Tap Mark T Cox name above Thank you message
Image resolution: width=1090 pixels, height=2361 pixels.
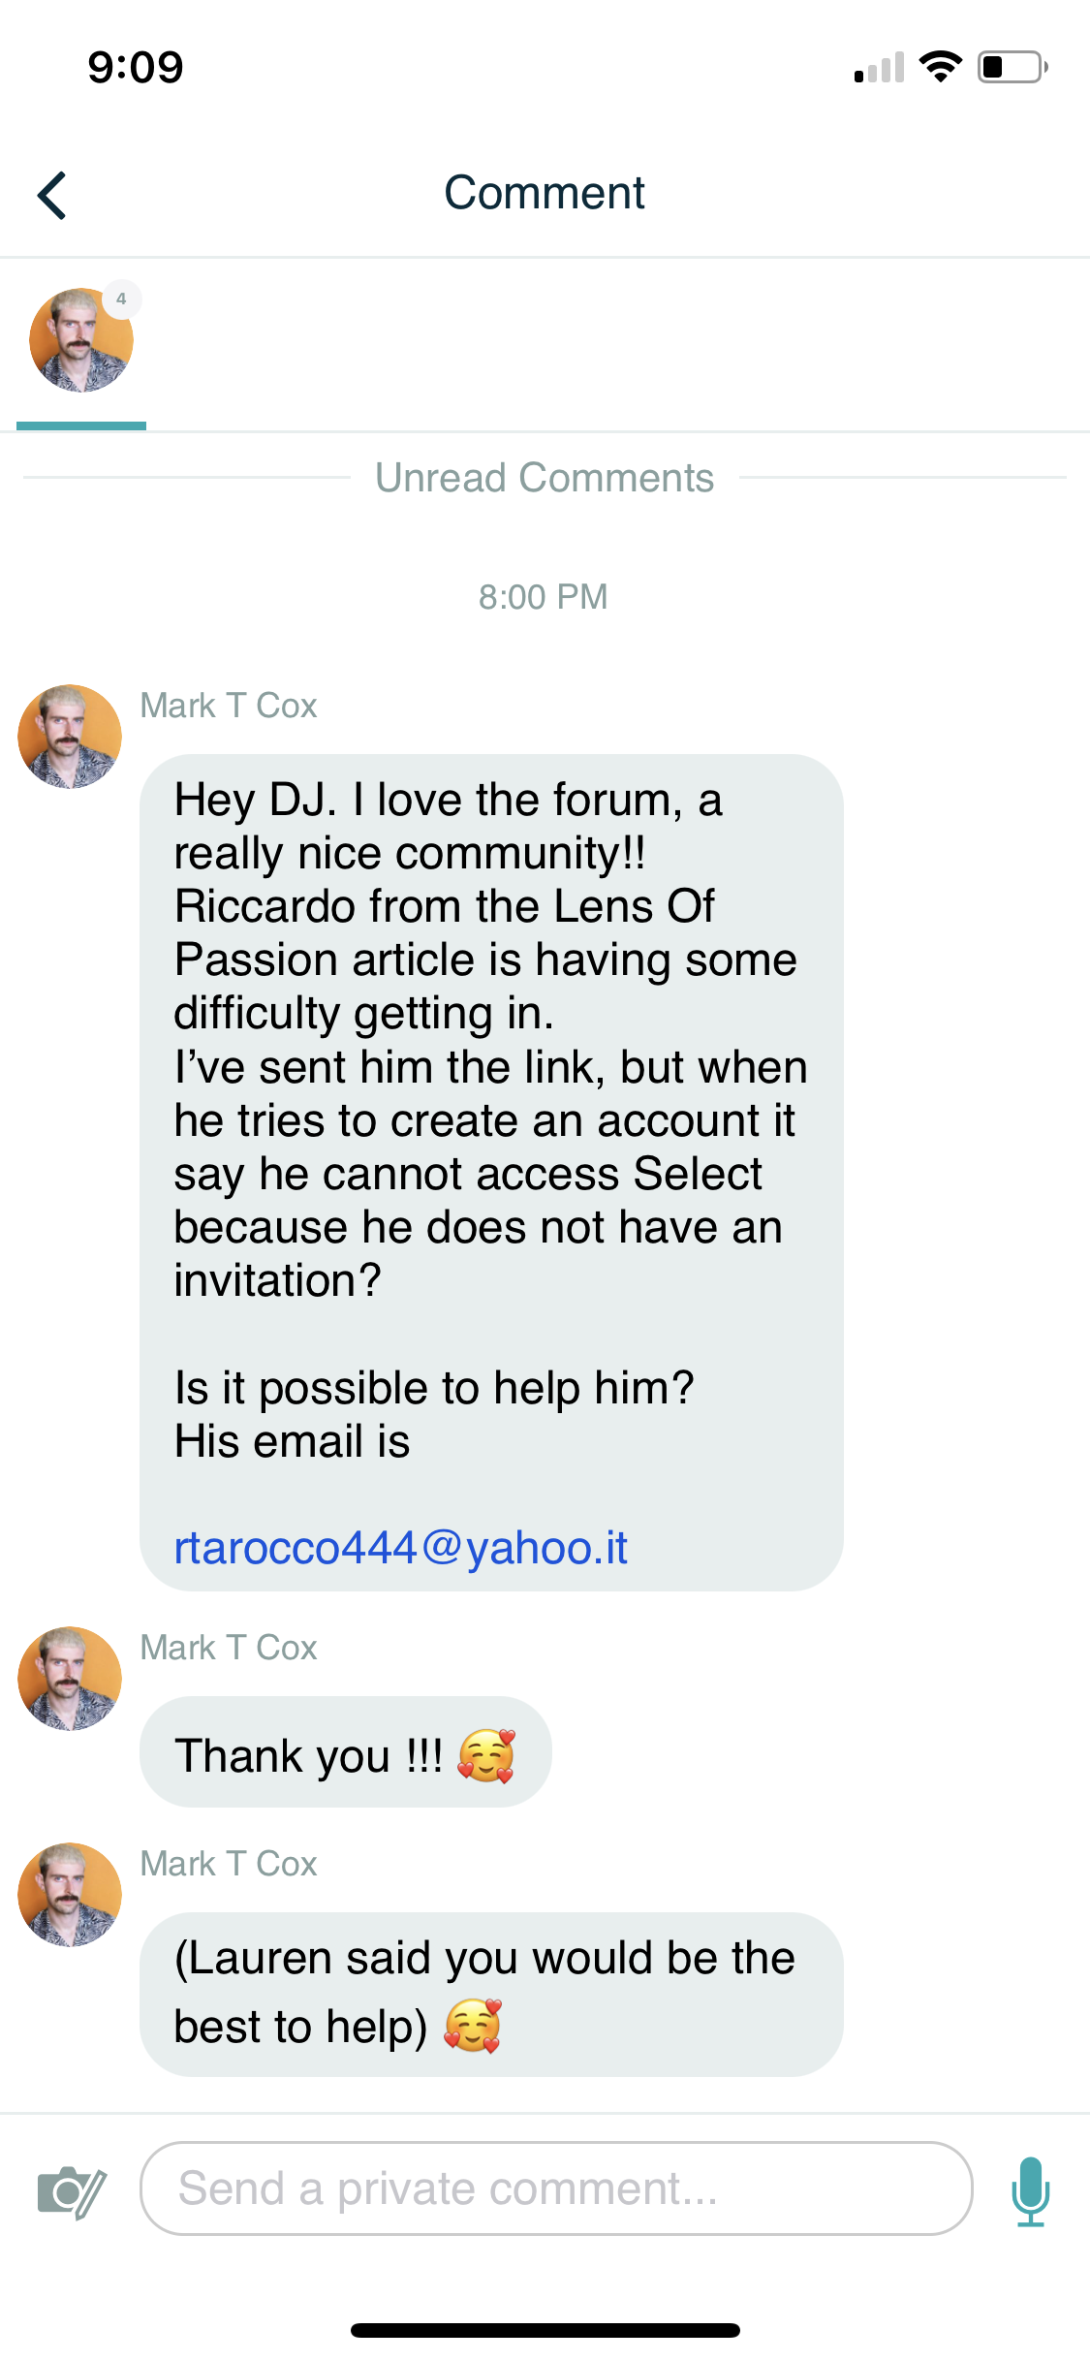pos(229,1648)
